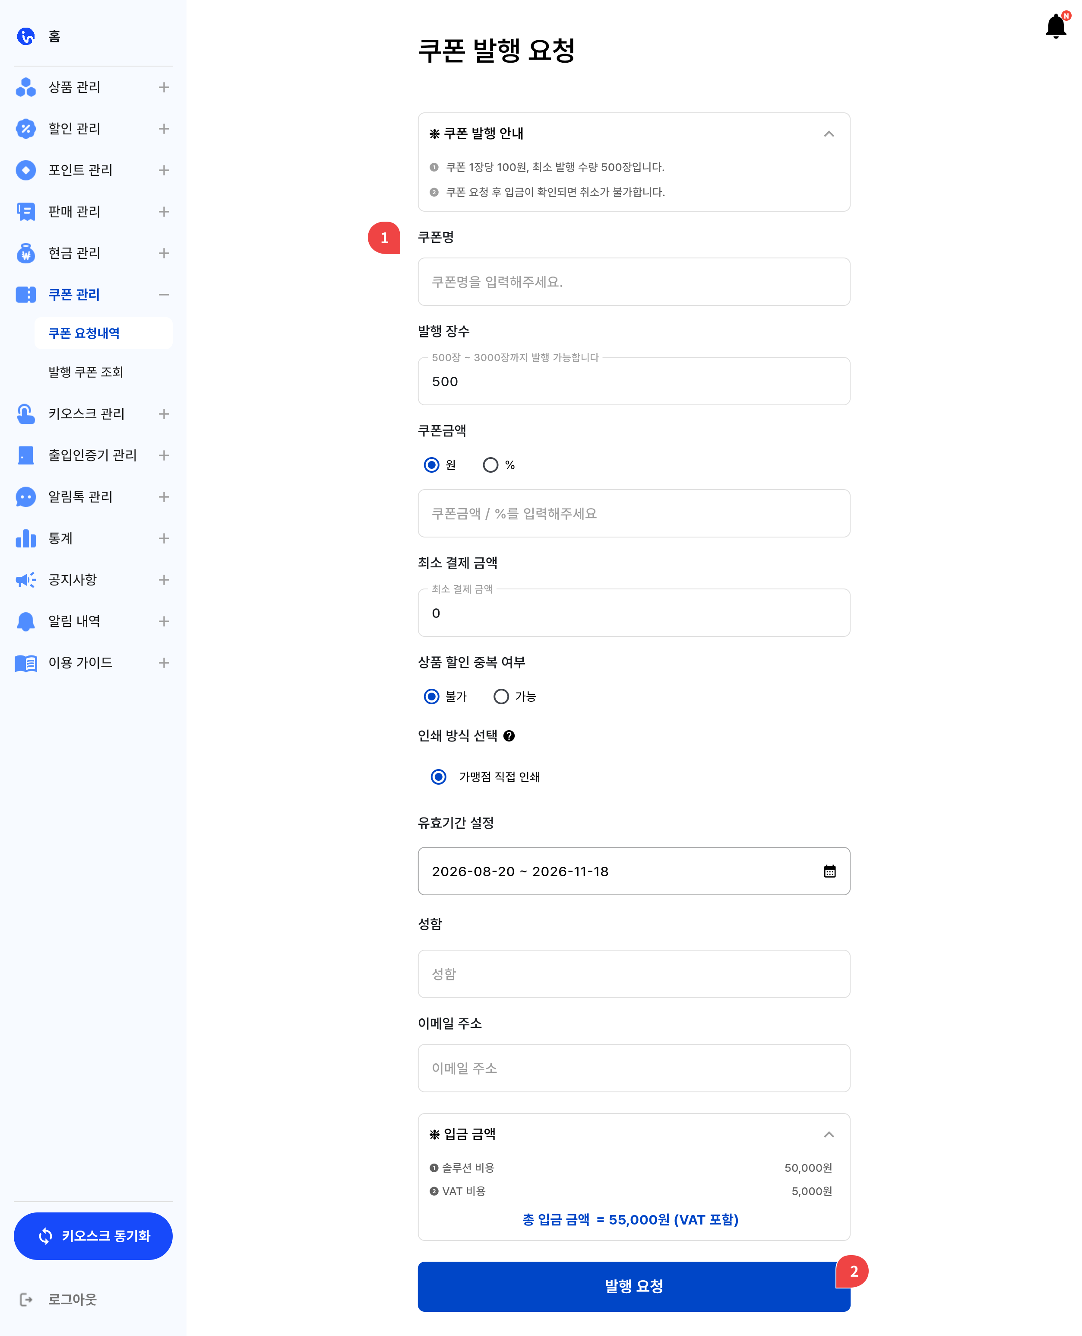This screenshot has width=1082, height=1336.
Task: Select 불가 for 상품 할인 중복
Action: [x=431, y=697]
